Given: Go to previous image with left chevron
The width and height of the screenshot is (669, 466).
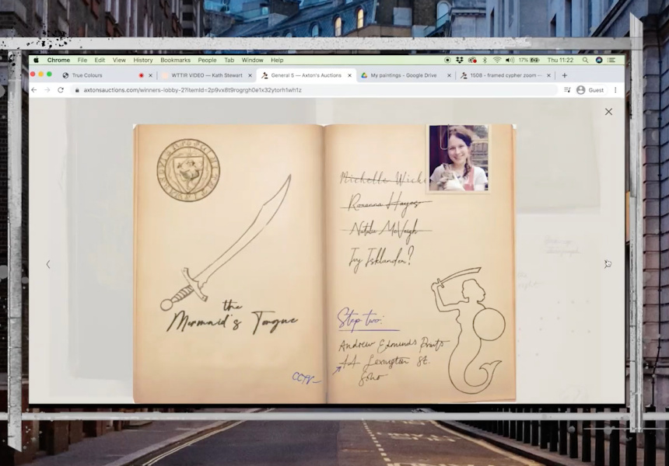Looking at the screenshot, I should pos(47,264).
